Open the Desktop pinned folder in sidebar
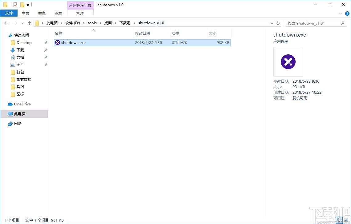 pyautogui.click(x=24, y=42)
